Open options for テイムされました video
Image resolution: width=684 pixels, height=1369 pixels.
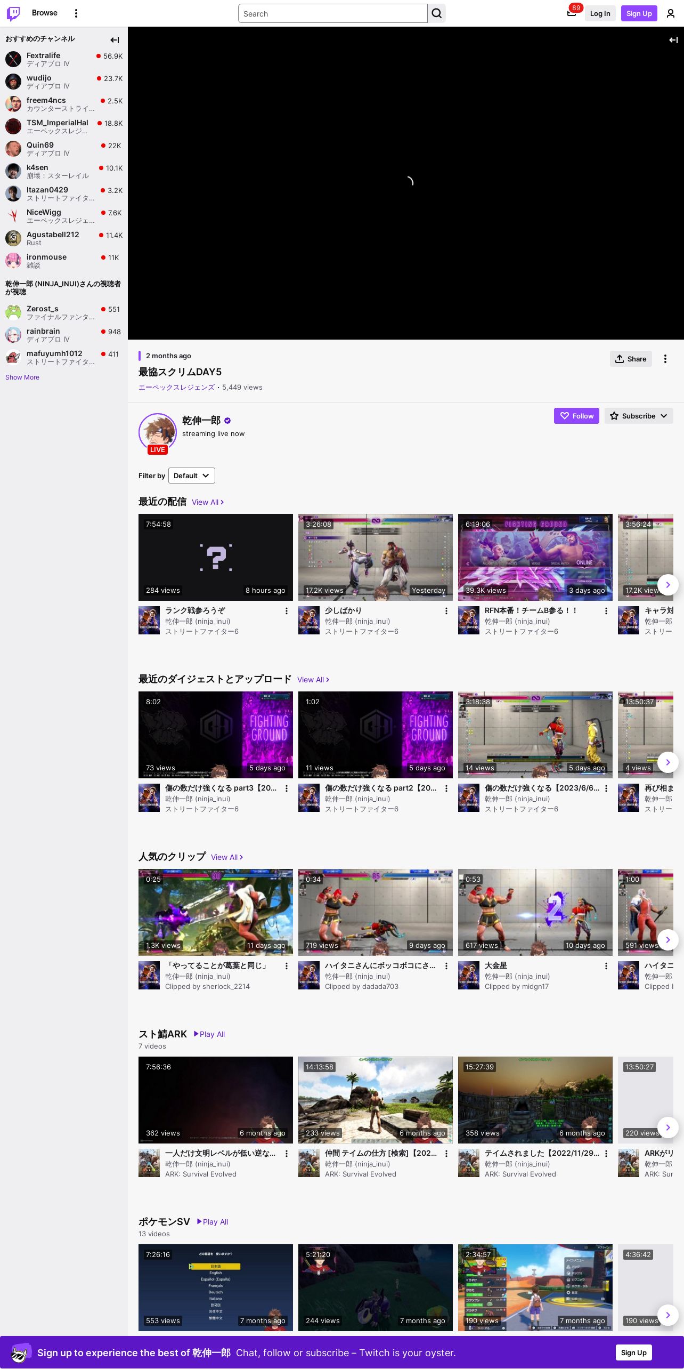point(606,1154)
